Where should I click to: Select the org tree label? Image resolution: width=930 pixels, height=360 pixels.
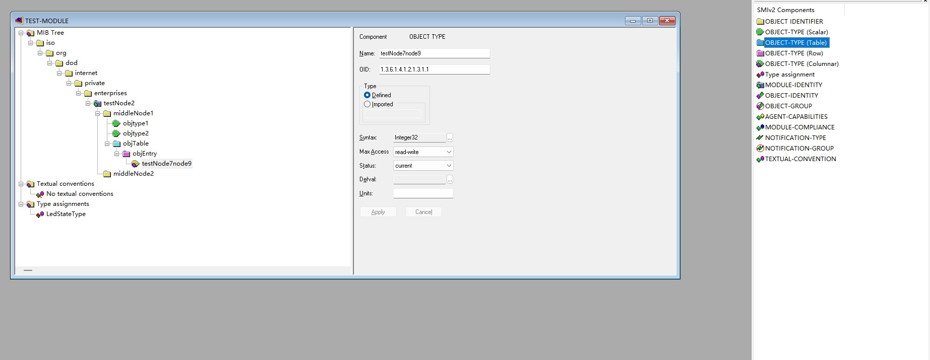pos(61,53)
